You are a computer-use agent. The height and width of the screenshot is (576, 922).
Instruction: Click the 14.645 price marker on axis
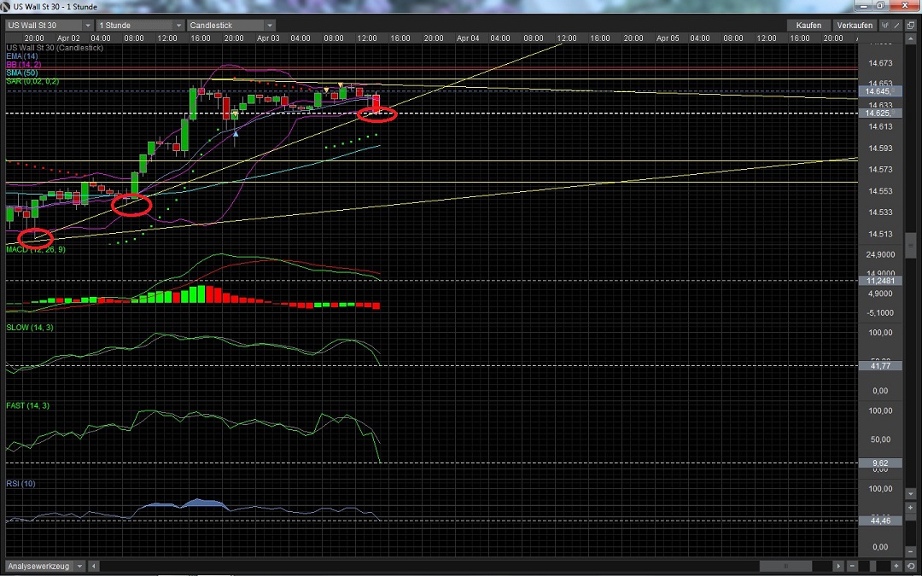click(880, 91)
